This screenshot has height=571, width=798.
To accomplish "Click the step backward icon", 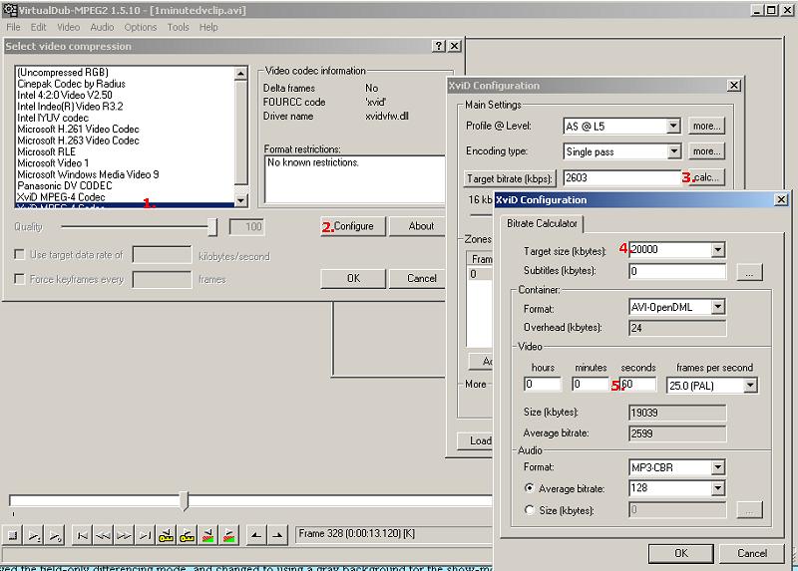I will pos(103,535).
